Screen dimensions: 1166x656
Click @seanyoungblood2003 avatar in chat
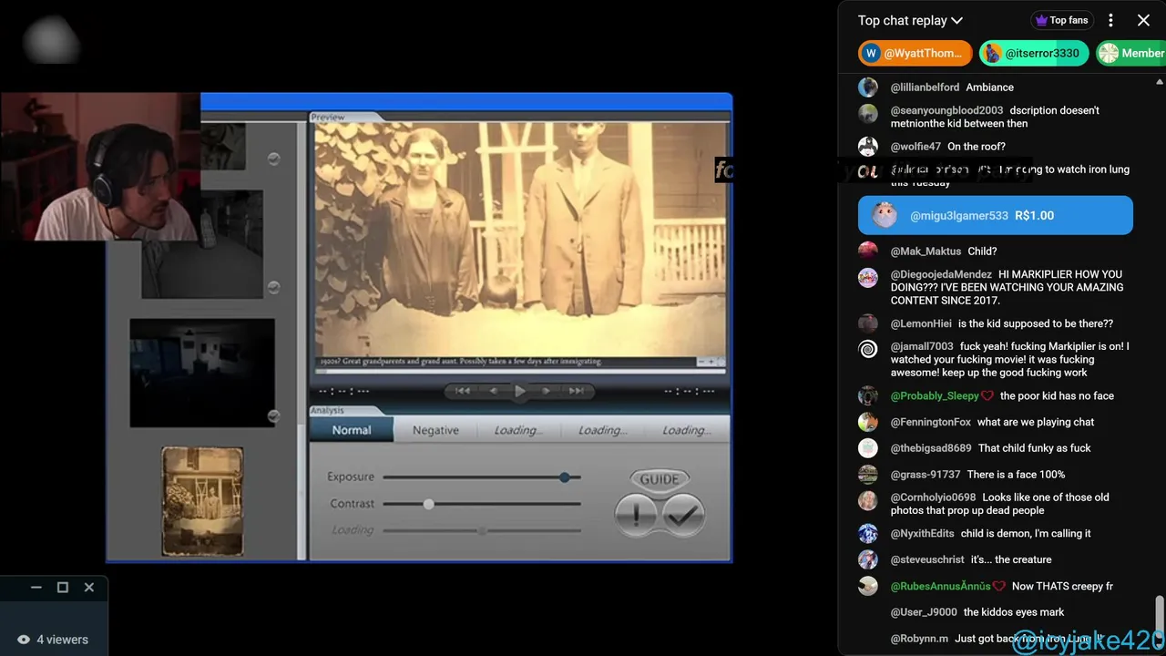tap(868, 113)
